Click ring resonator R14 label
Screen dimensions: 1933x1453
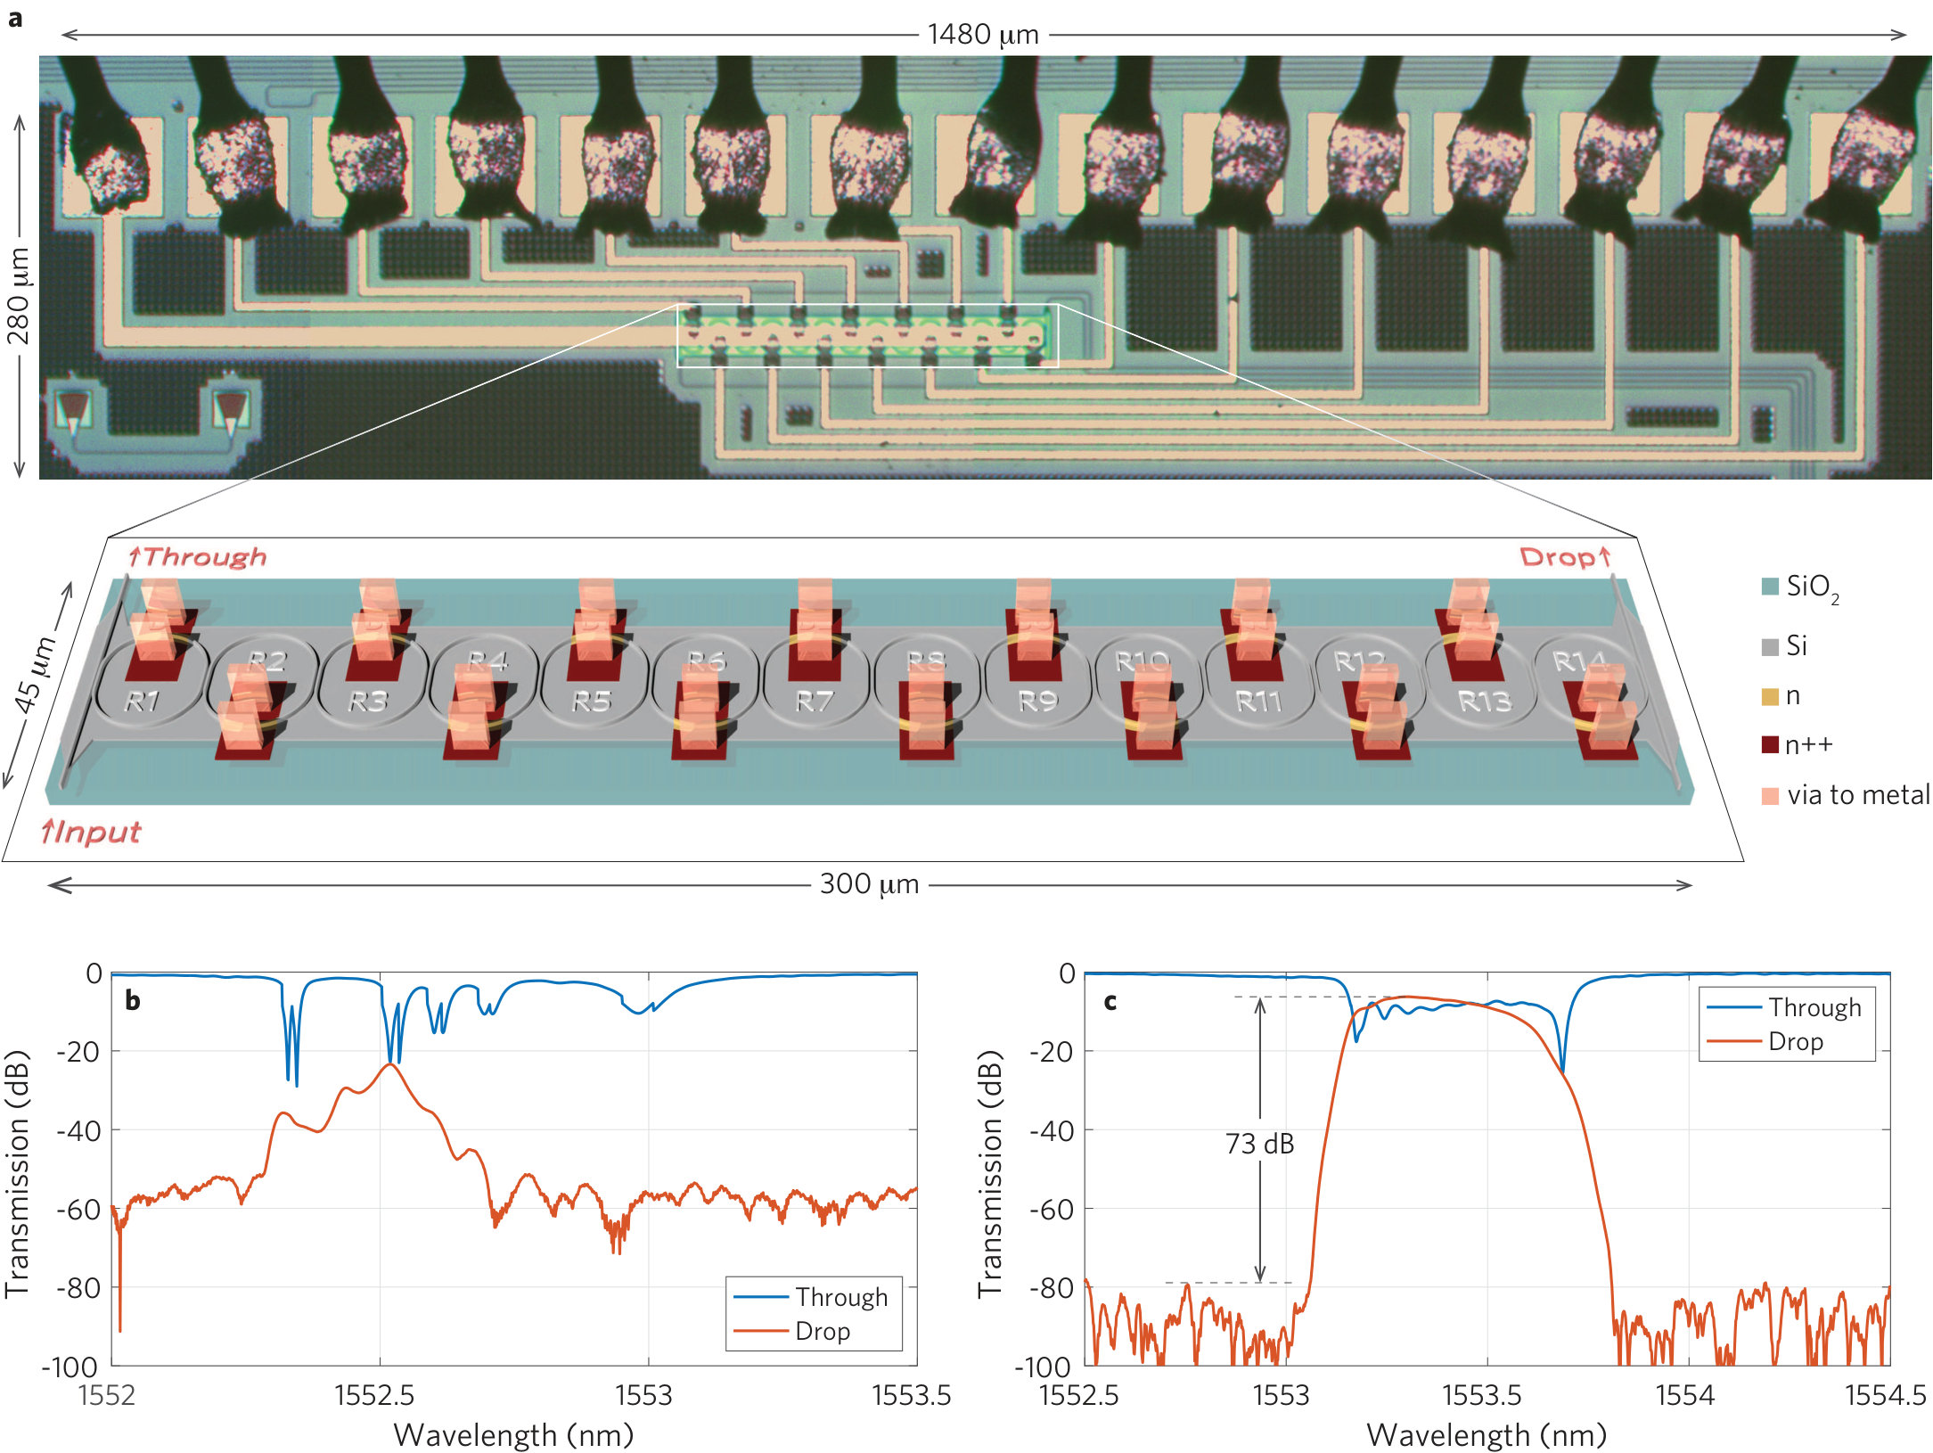(1580, 661)
